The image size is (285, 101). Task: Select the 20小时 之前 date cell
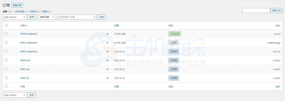coord(120,43)
